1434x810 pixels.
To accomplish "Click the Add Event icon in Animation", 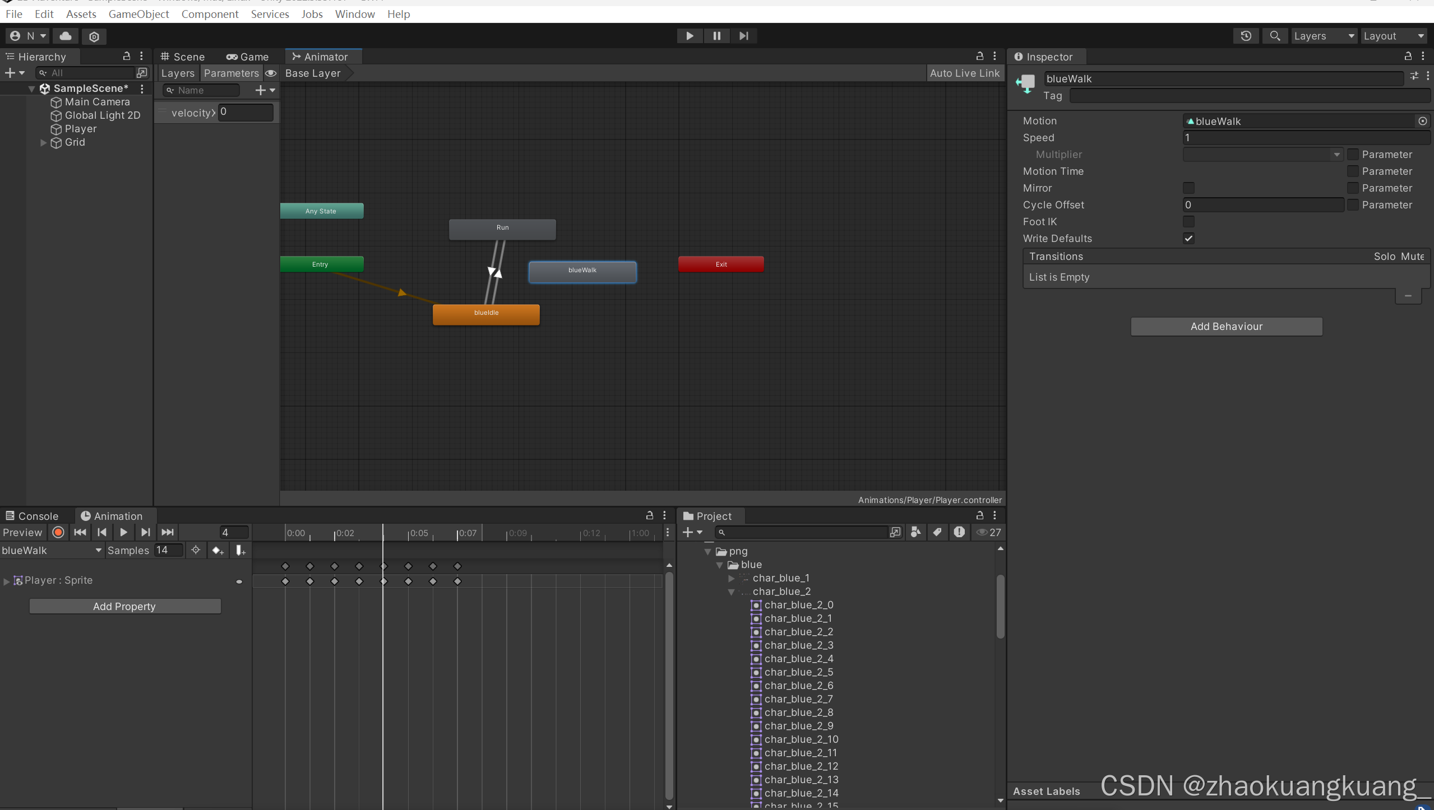I will click(x=240, y=551).
